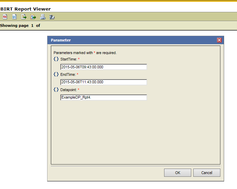Open the run report parameters icon

coord(14,17)
